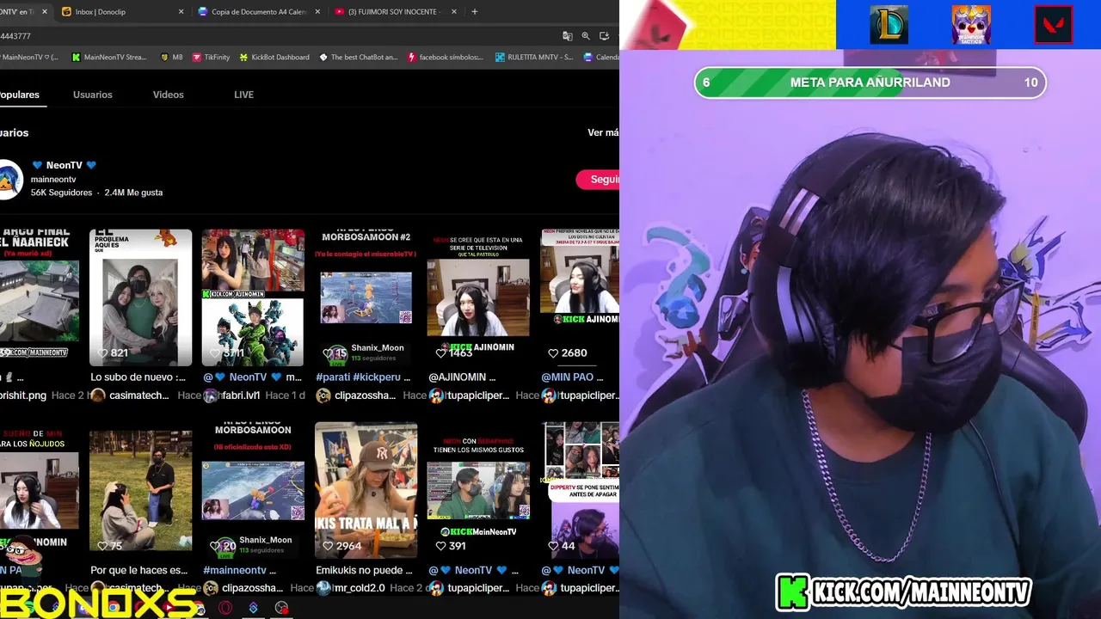Open the facebook símbolos bookmark
This screenshot has width=1101, height=619.
446,58
